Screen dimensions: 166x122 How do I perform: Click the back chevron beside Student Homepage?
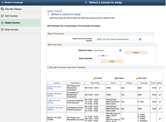(x=2, y=2)
